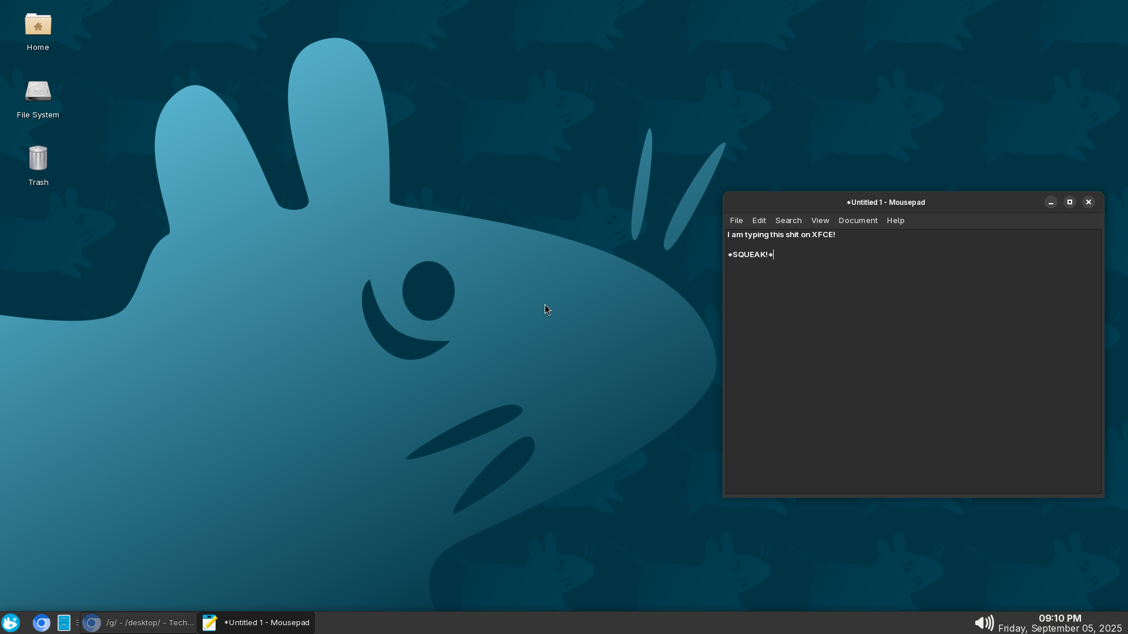Open the Document menu

(x=858, y=221)
